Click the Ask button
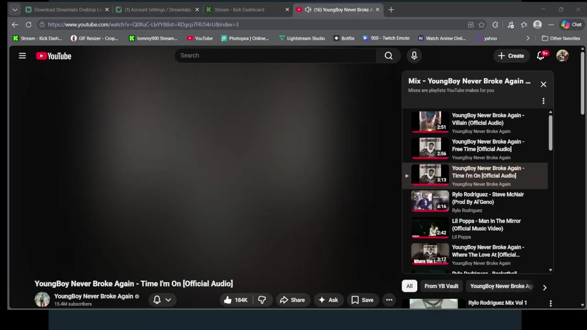 [x=328, y=300]
